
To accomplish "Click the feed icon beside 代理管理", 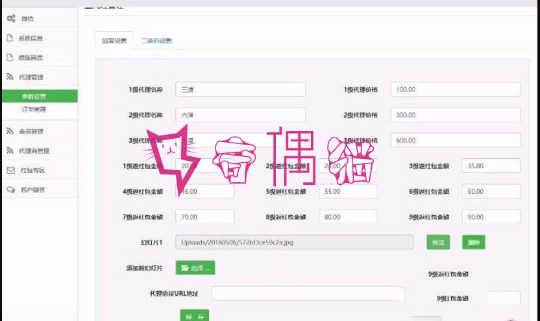I will (10, 77).
